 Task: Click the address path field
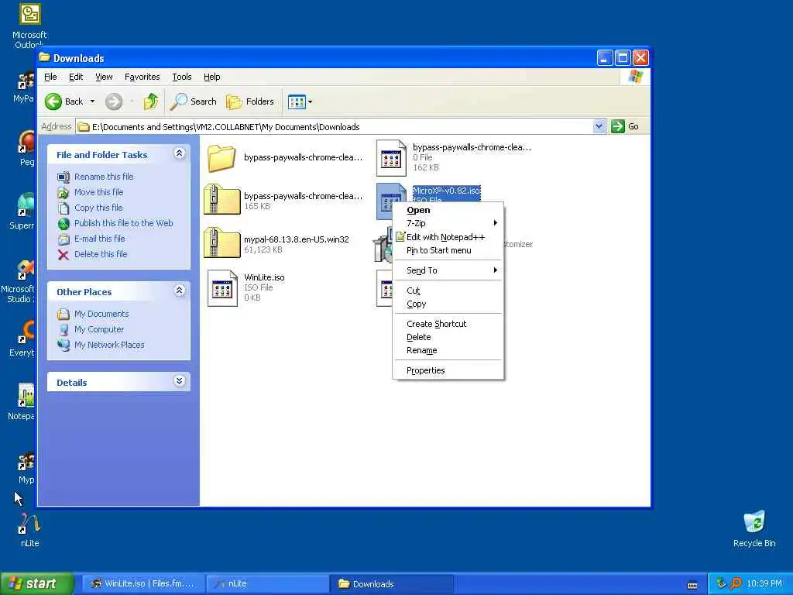tap(335, 126)
